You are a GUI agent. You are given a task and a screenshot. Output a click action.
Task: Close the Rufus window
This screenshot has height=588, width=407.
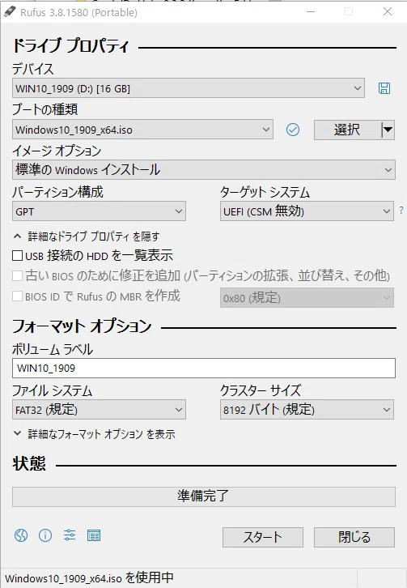[x=388, y=11]
